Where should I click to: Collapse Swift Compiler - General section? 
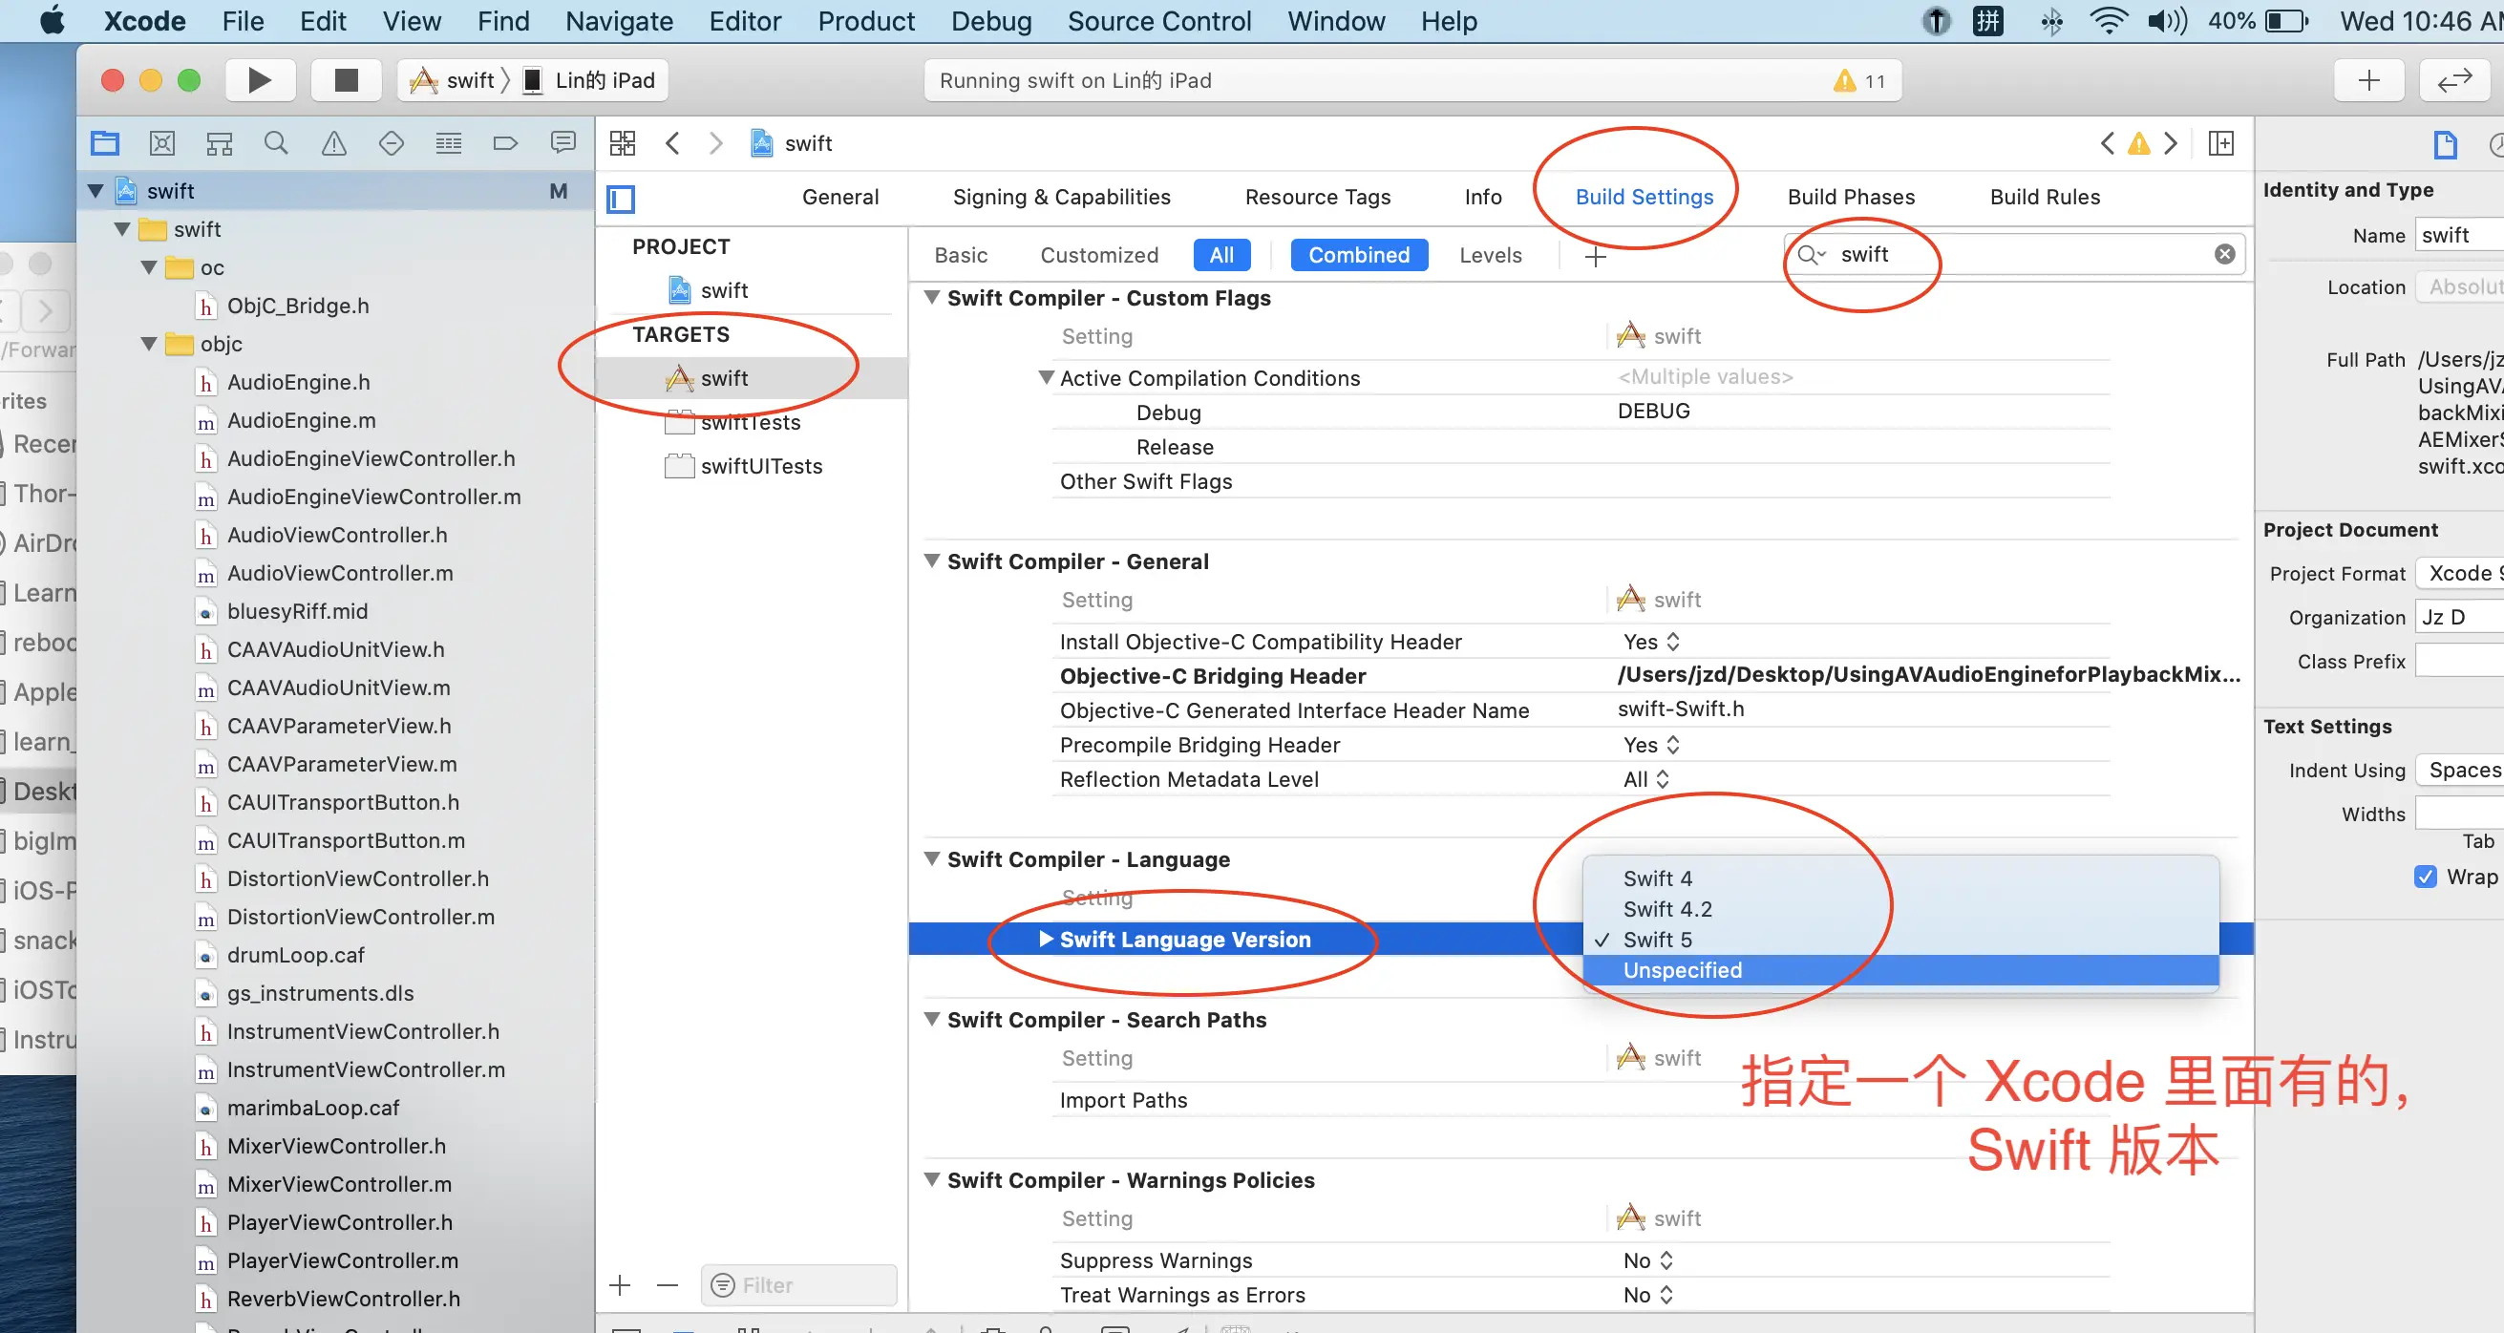click(x=932, y=561)
